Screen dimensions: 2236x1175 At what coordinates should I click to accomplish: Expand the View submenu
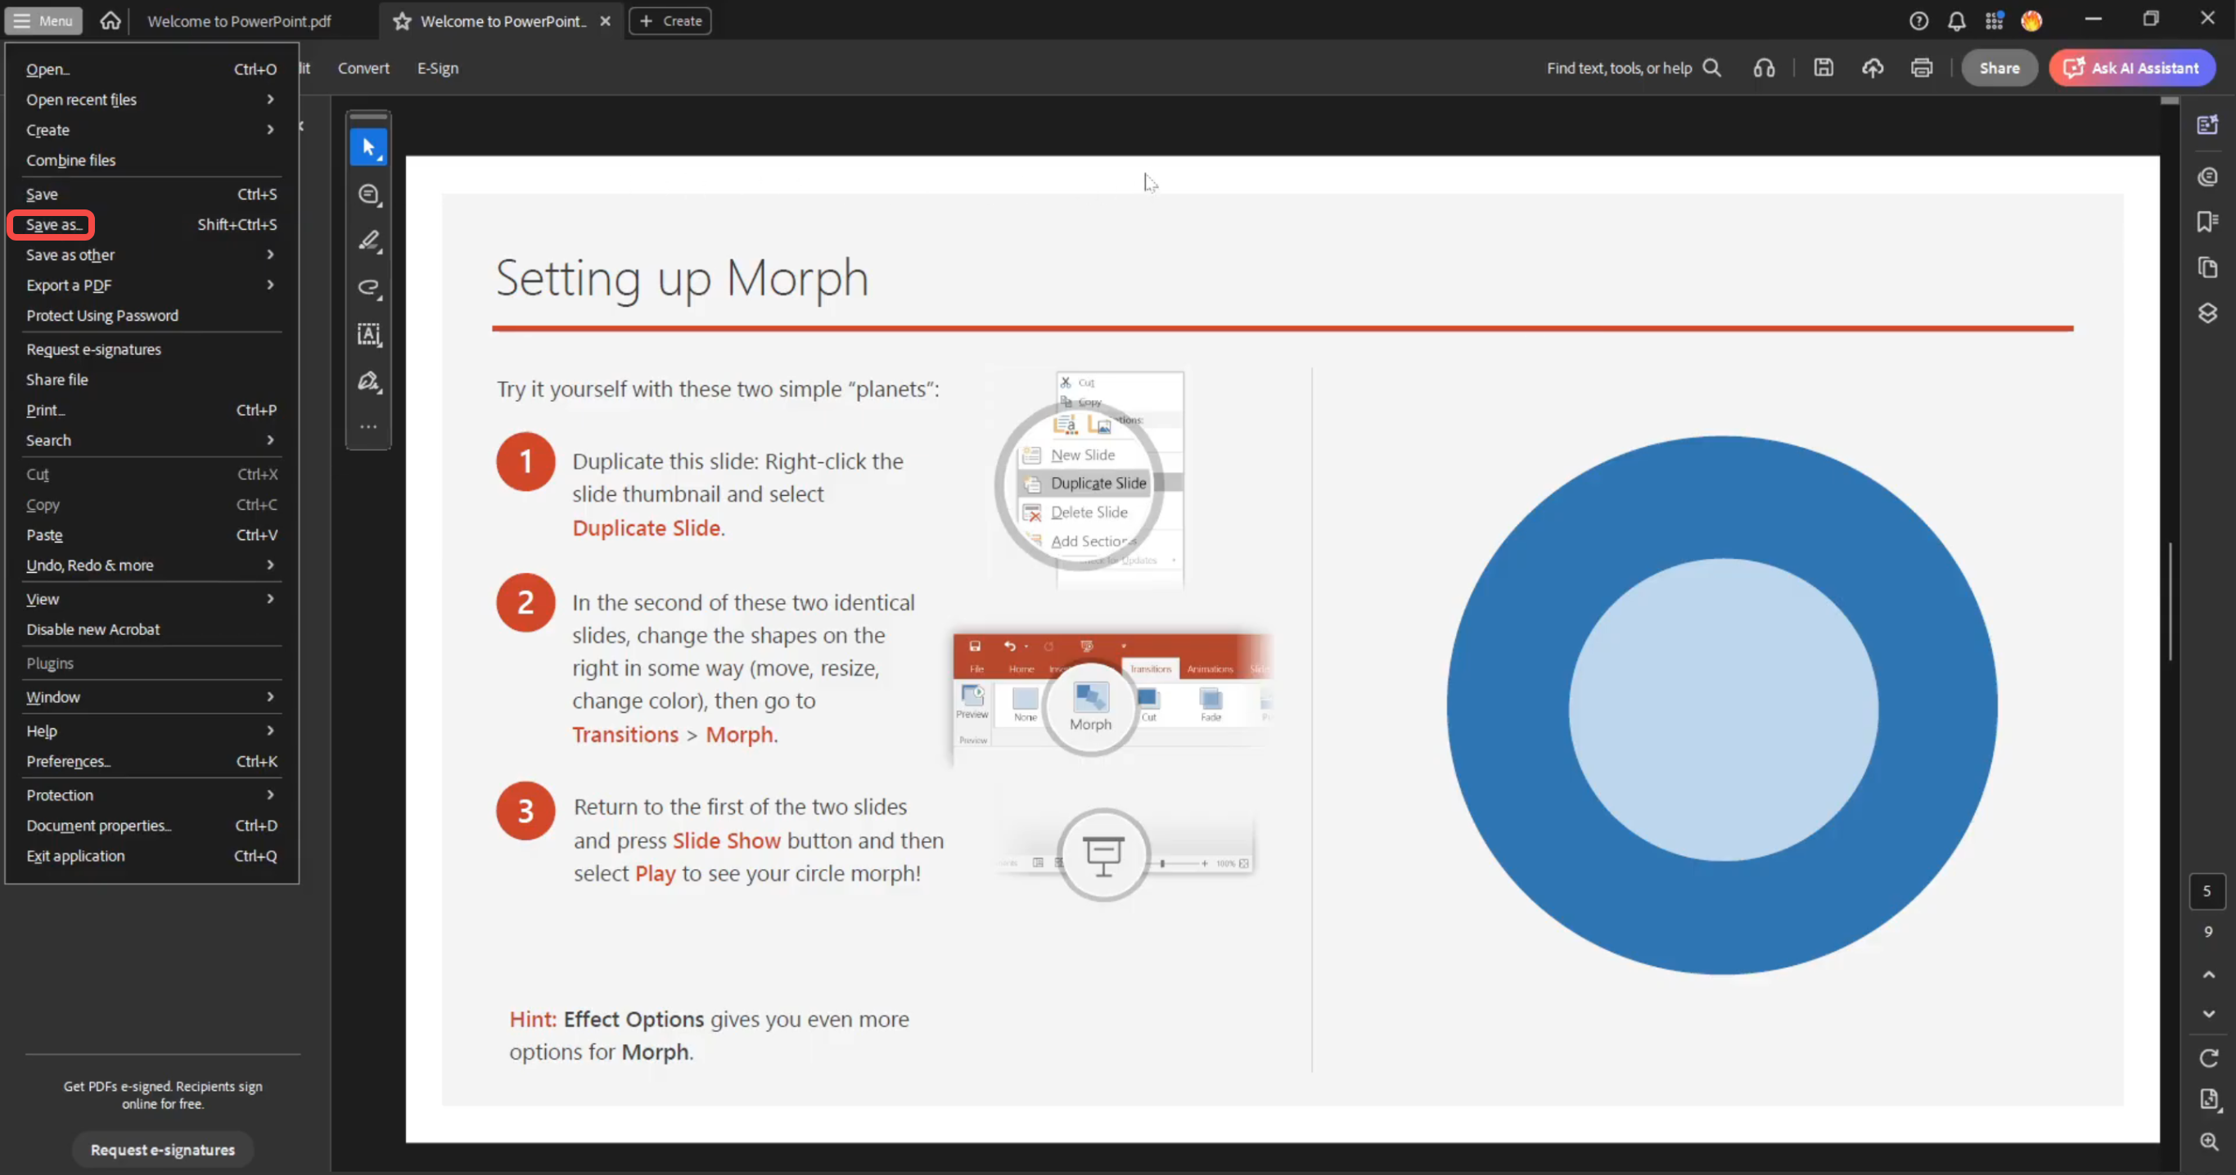151,600
